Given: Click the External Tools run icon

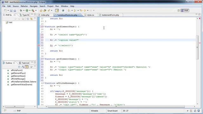Looking at the screenshot, I should (x=33, y=10).
